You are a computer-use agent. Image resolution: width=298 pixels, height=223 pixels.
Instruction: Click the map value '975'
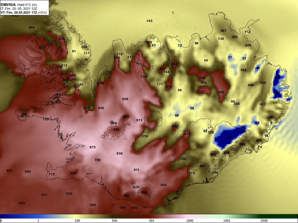pos(92,147)
